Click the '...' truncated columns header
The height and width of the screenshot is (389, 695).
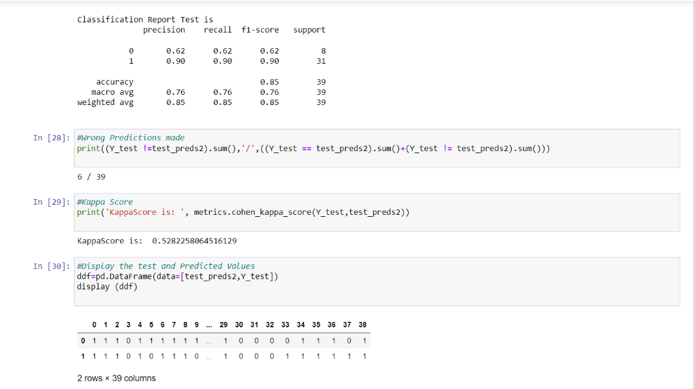(x=209, y=326)
